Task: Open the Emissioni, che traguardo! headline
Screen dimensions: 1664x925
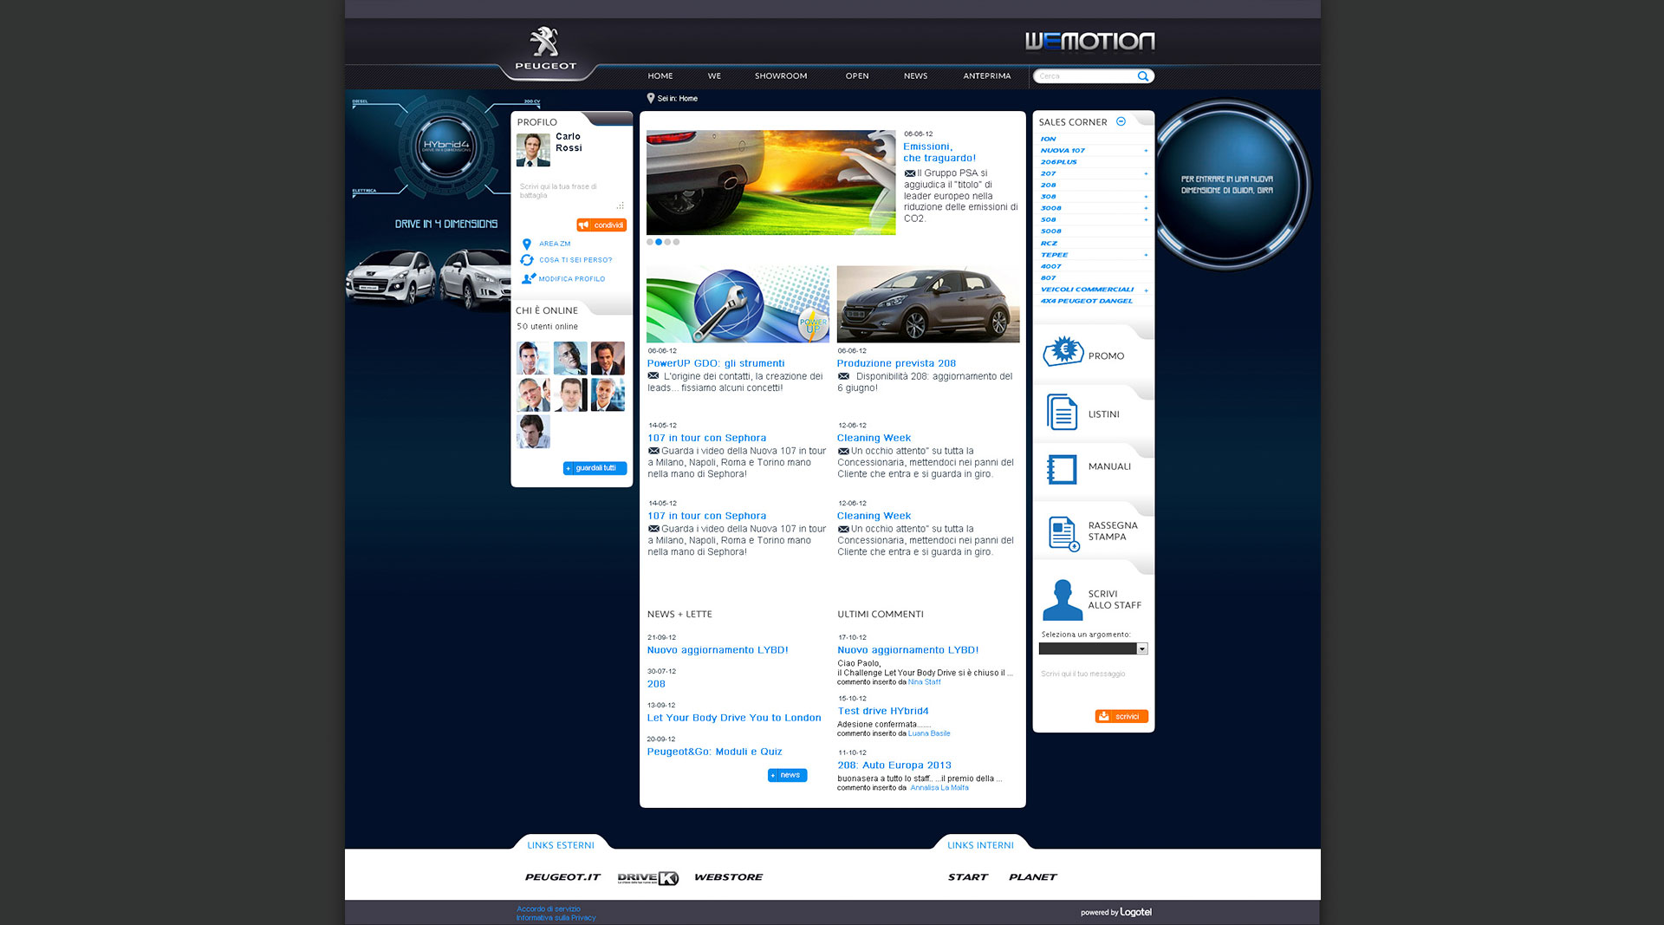Action: pyautogui.click(x=939, y=153)
